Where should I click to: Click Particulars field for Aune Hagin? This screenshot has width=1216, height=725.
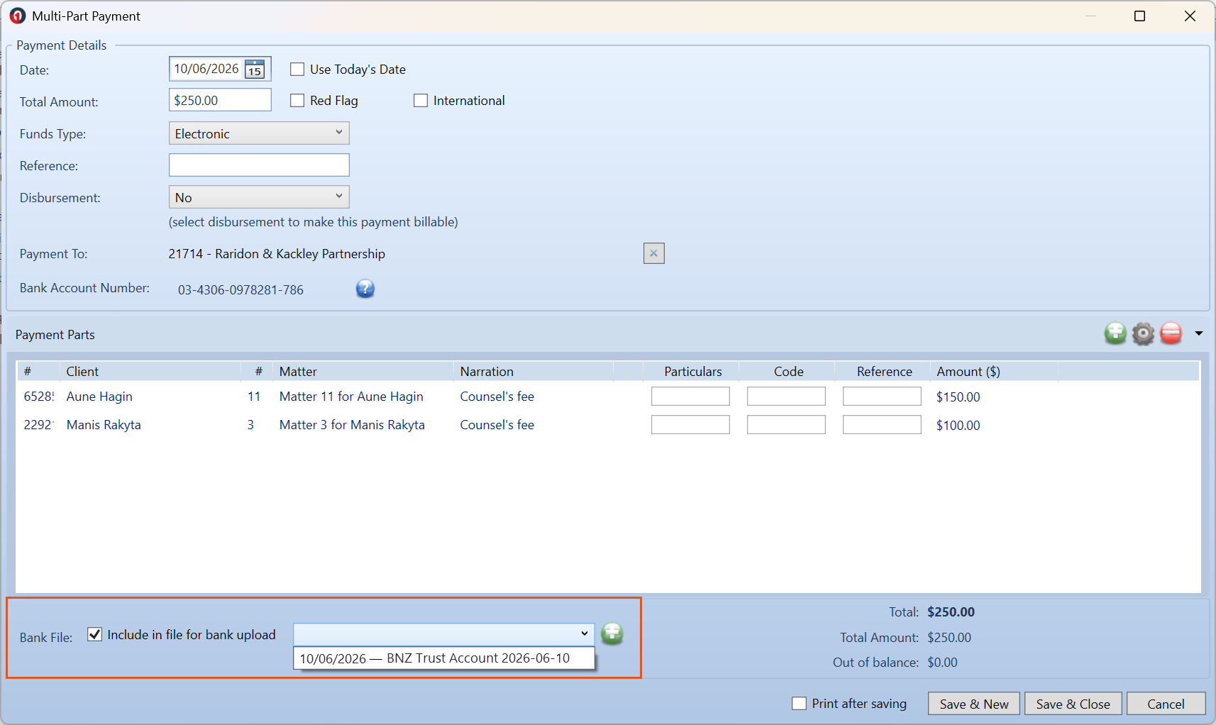pyautogui.click(x=690, y=397)
